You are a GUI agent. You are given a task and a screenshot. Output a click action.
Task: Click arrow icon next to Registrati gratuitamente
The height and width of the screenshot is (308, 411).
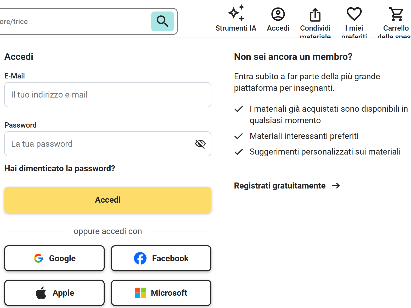tap(336, 186)
